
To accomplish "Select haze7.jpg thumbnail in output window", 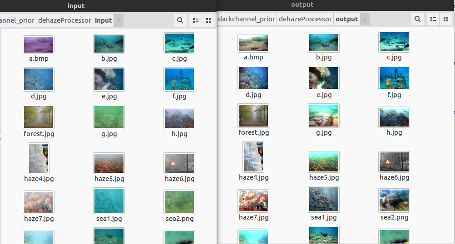I will tap(253, 201).
